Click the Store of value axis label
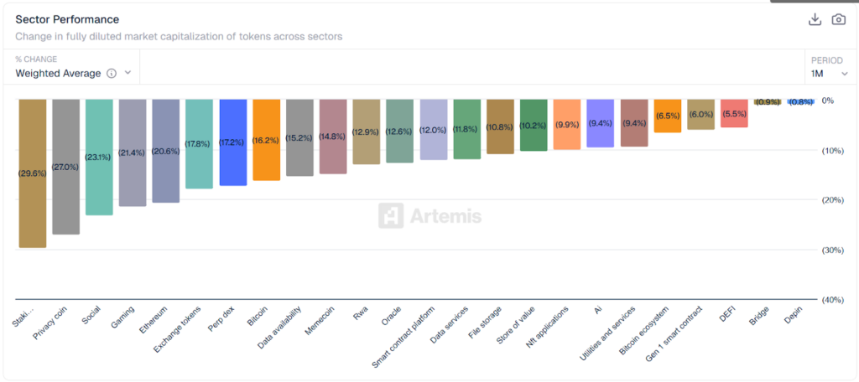Viewport: 859px width, 382px height. pos(519,327)
